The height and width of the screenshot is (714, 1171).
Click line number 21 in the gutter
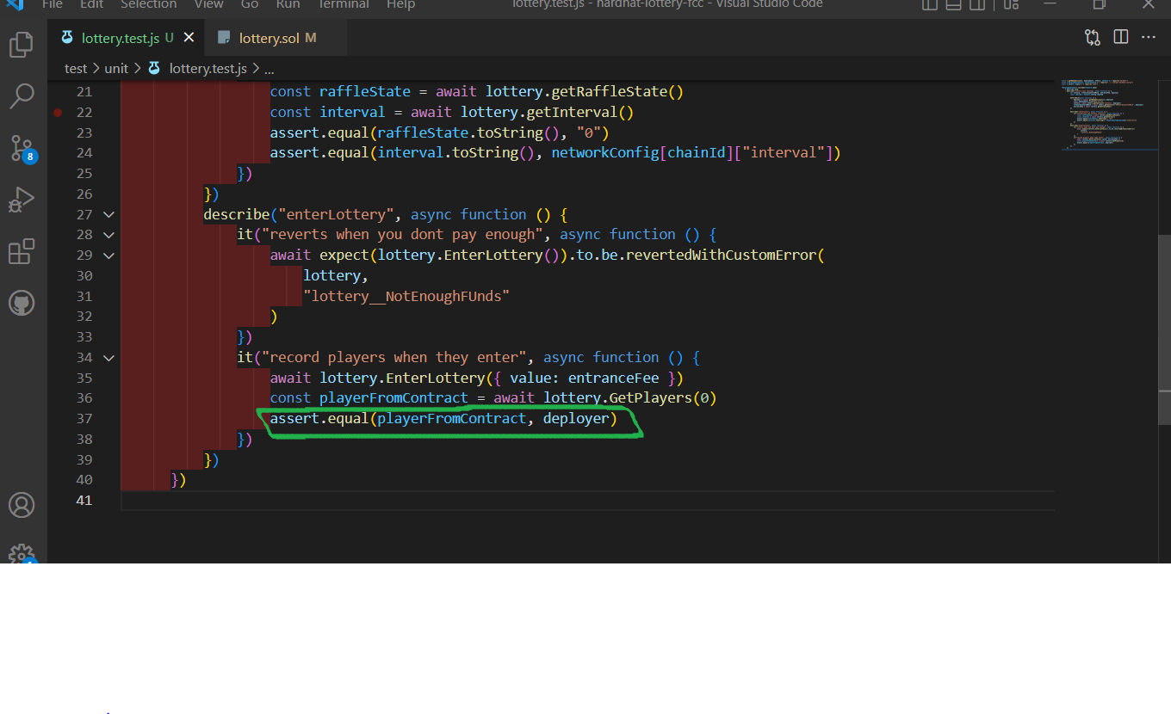tap(84, 92)
